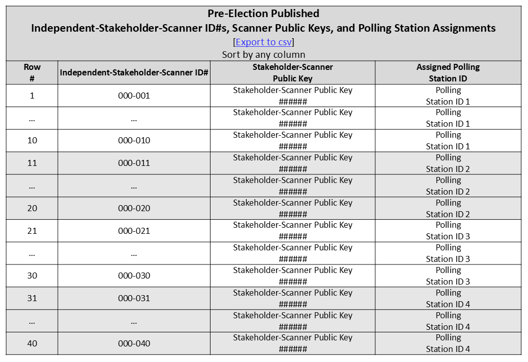Sort by Assigned Polling Station ID header
The height and width of the screenshot is (362, 528).
[x=448, y=72]
